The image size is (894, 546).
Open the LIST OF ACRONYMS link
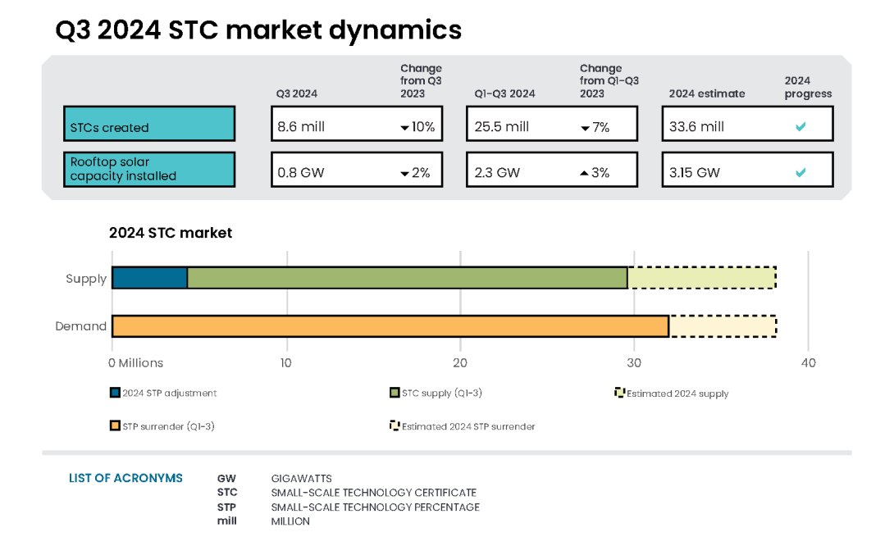click(125, 478)
